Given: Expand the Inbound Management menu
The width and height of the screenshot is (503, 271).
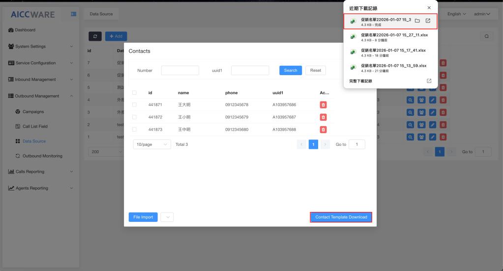Looking at the screenshot, I should click(x=40, y=80).
